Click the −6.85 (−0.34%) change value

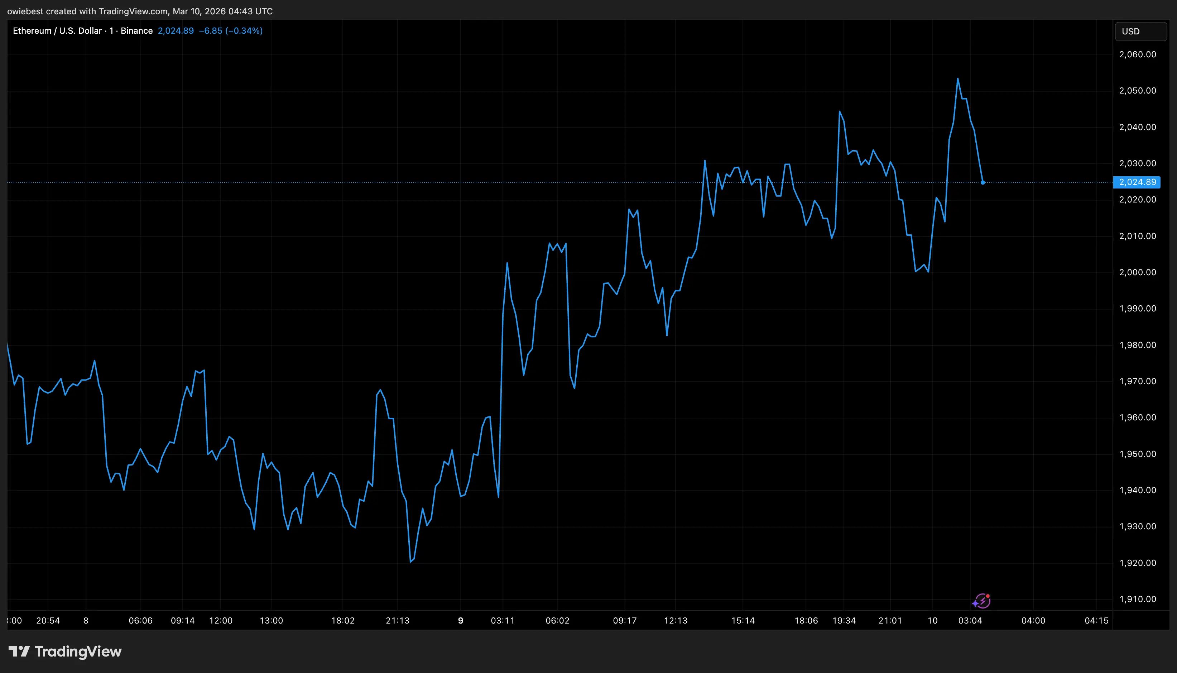pos(231,31)
